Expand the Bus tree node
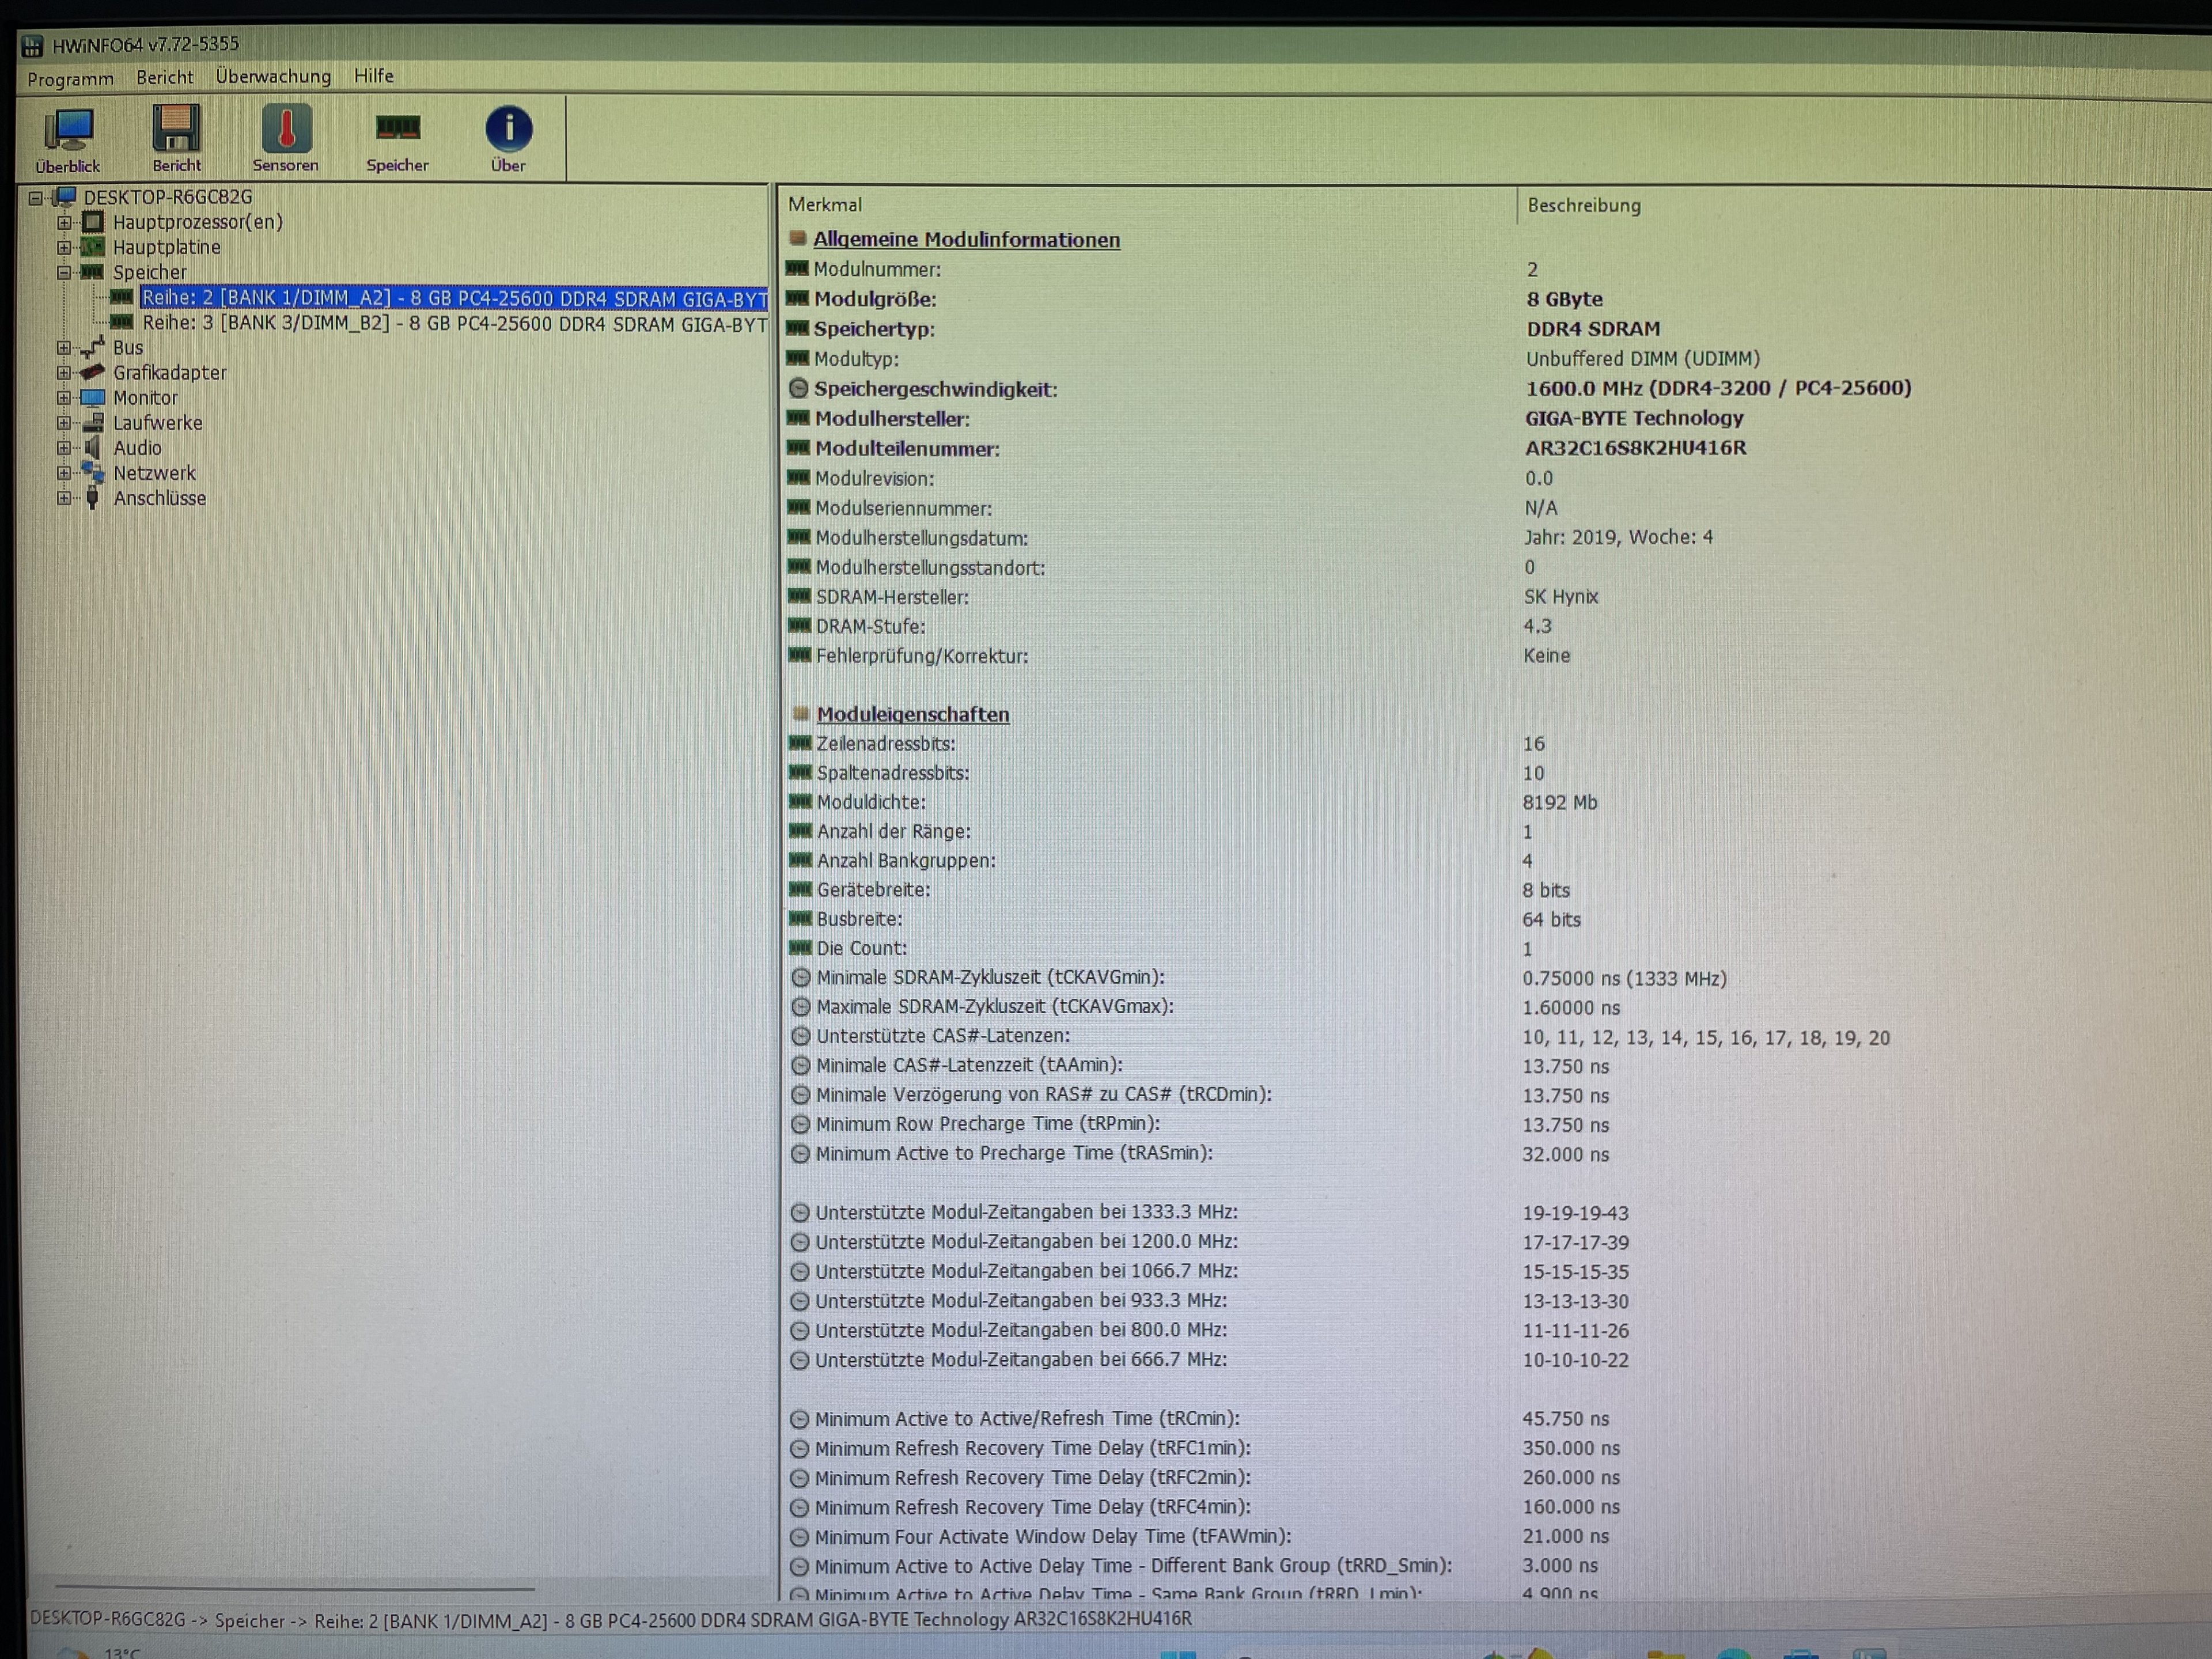 [x=64, y=348]
